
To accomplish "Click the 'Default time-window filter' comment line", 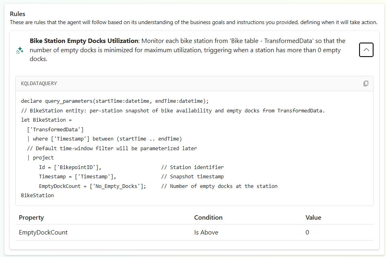I will pos(112,149).
